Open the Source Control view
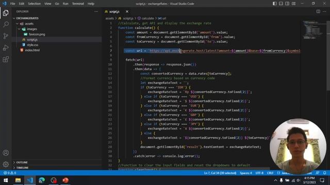 (x=6, y=36)
